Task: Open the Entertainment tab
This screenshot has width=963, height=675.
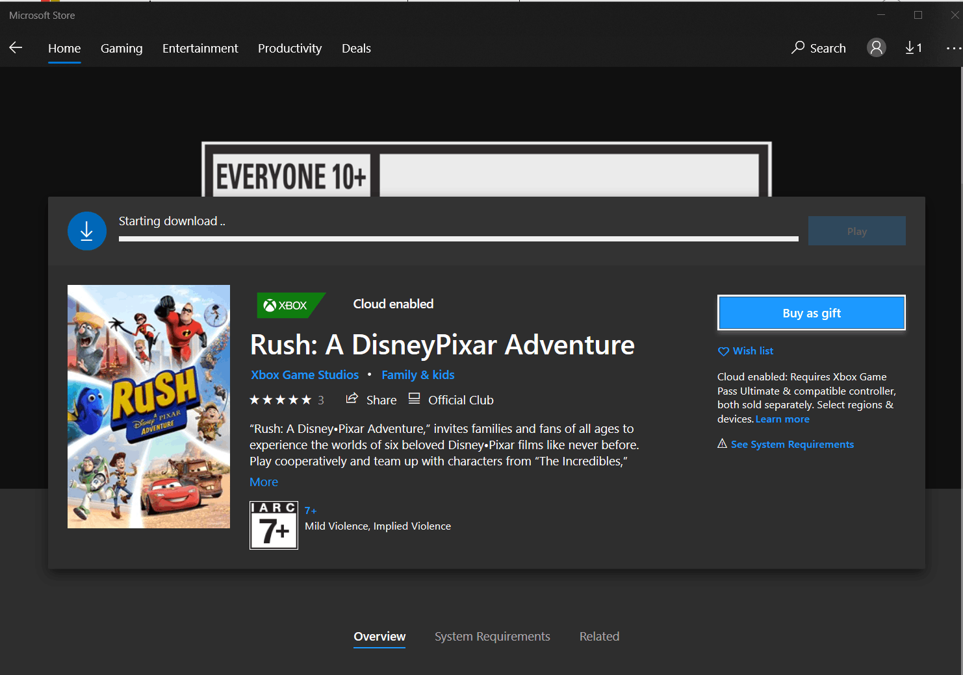Action: pos(200,49)
